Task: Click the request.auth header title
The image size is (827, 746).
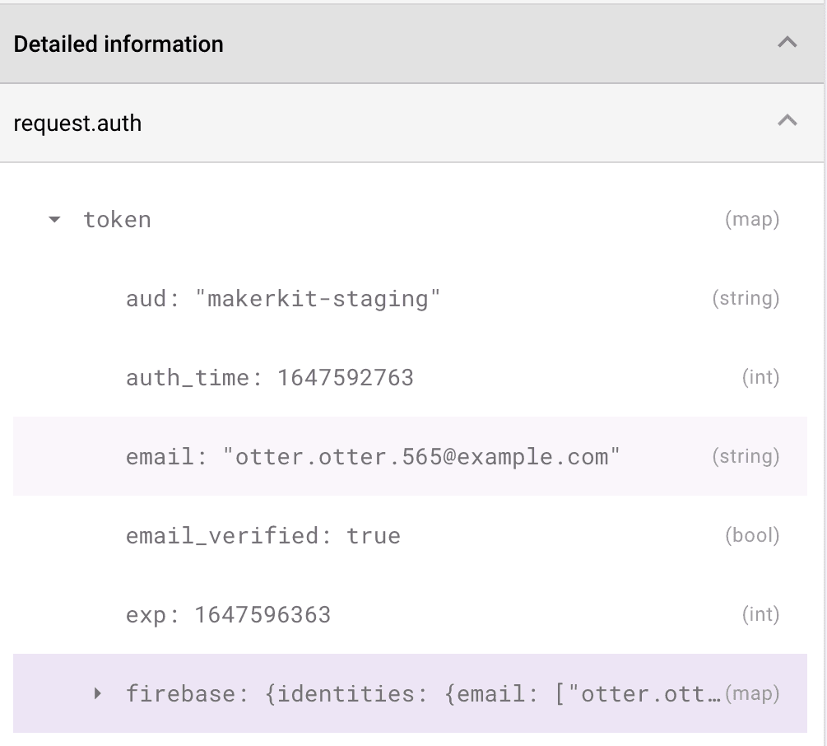Action: [77, 122]
